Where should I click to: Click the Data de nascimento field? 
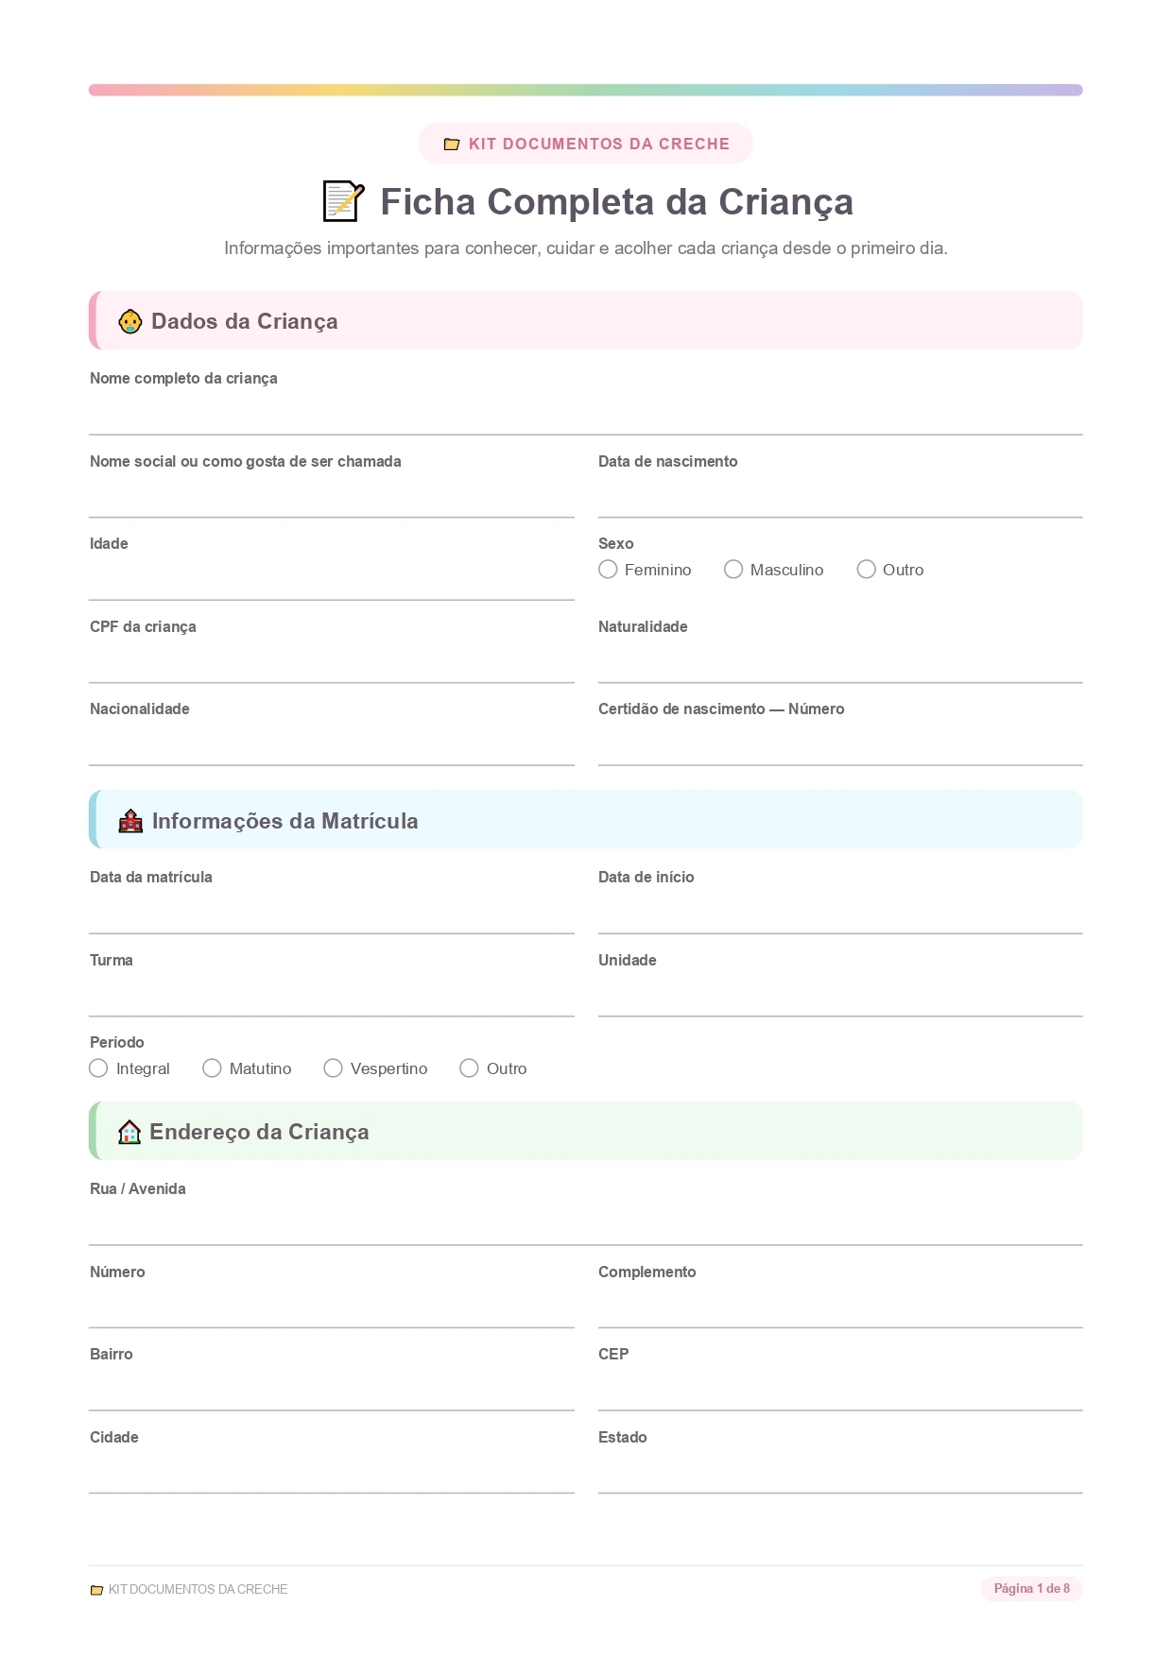840,497
